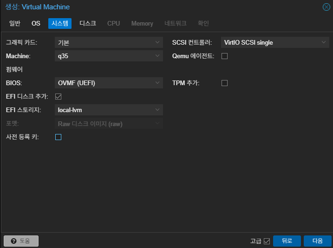Click the help question mark icon
Image resolution: width=333 pixels, height=248 pixels.
pos(13,241)
